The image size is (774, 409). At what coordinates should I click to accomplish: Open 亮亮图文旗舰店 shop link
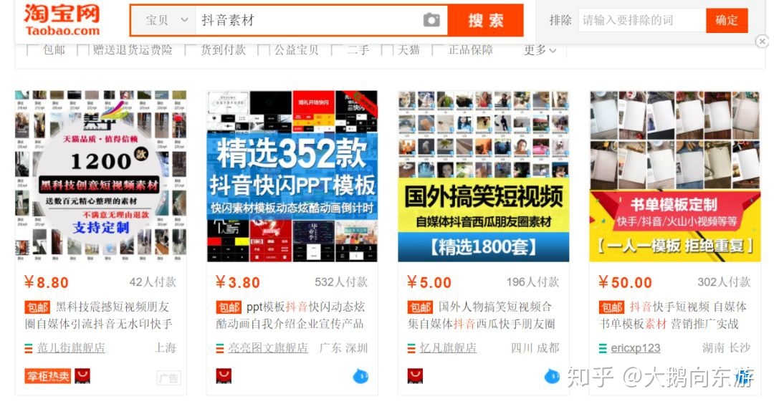point(267,348)
